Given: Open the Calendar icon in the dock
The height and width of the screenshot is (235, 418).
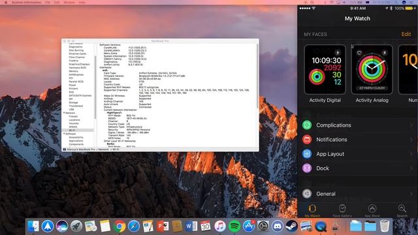Looking at the screenshot, I should coord(206,227).
